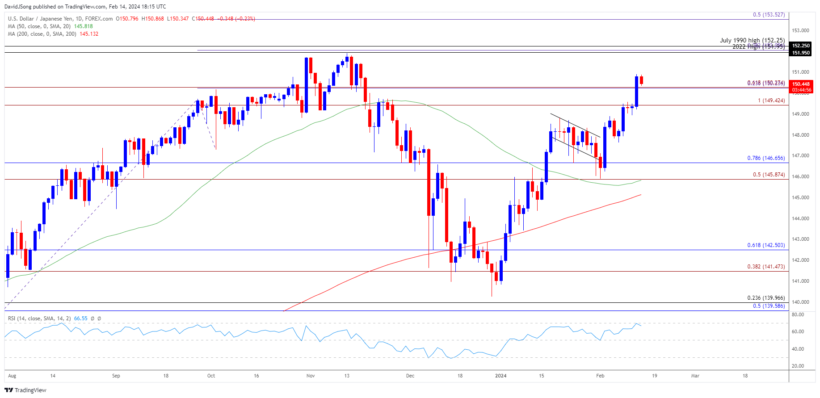Click the MA 200 value 145.132

pyautogui.click(x=89, y=34)
